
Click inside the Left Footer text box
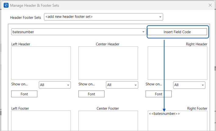41,121
